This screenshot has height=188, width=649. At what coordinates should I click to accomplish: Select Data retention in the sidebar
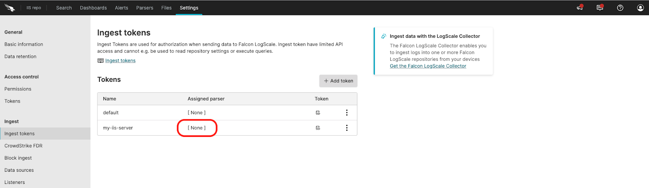(20, 57)
